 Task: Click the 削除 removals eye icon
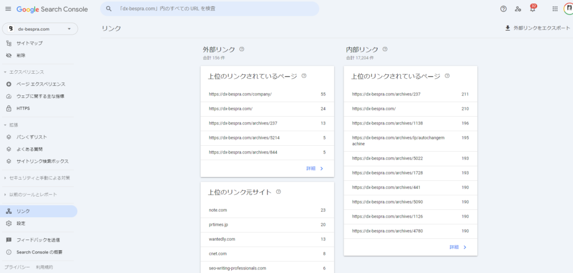tap(9, 55)
